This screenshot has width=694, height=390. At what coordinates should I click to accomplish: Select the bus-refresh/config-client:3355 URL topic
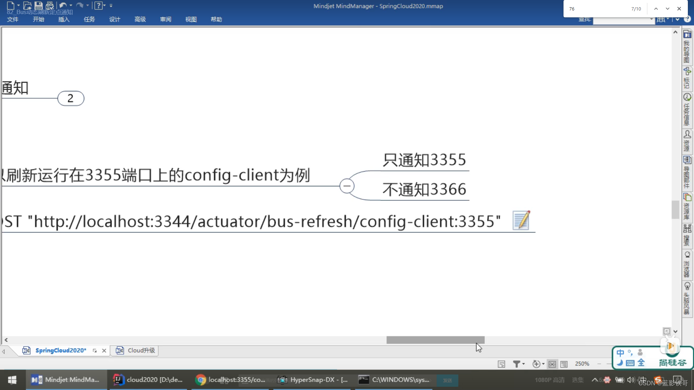tap(251, 221)
